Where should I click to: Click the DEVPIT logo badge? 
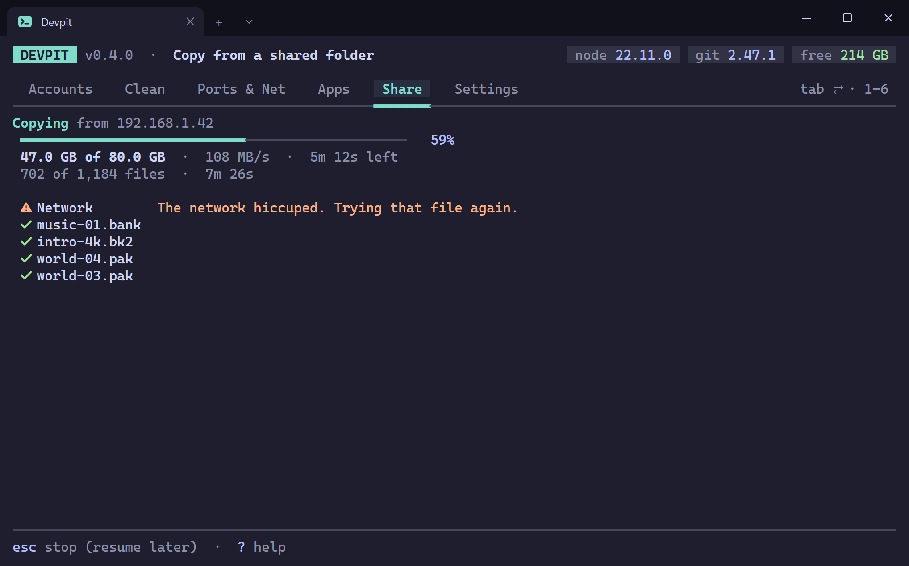[45, 55]
